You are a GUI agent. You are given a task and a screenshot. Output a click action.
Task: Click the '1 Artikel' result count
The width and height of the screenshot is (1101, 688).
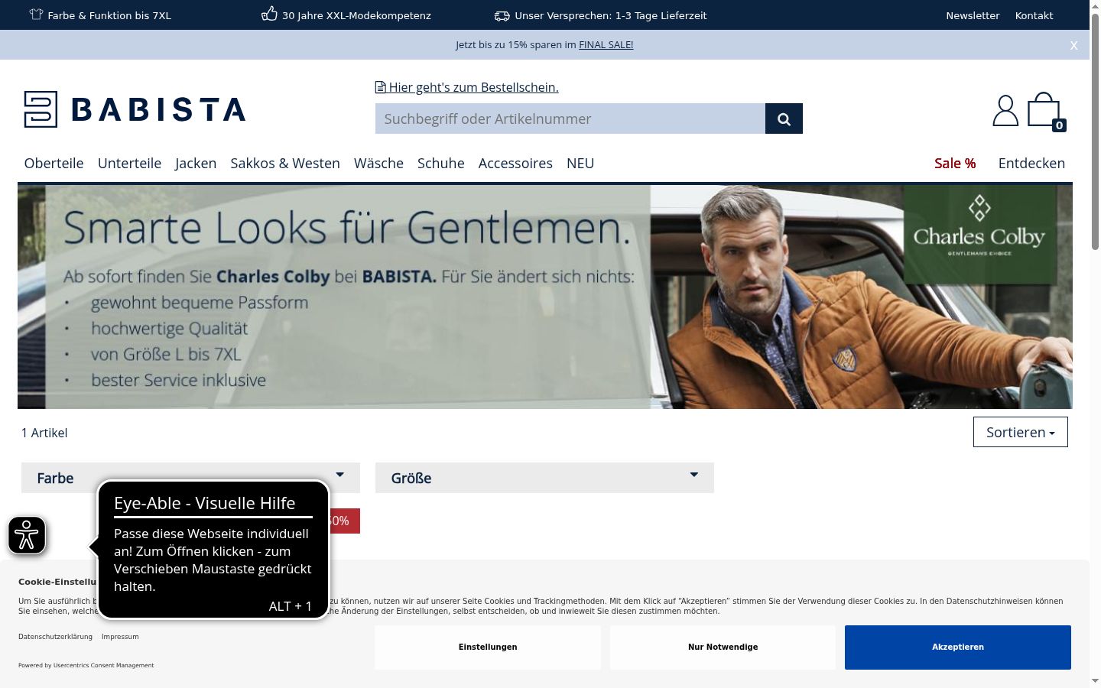[x=44, y=433]
